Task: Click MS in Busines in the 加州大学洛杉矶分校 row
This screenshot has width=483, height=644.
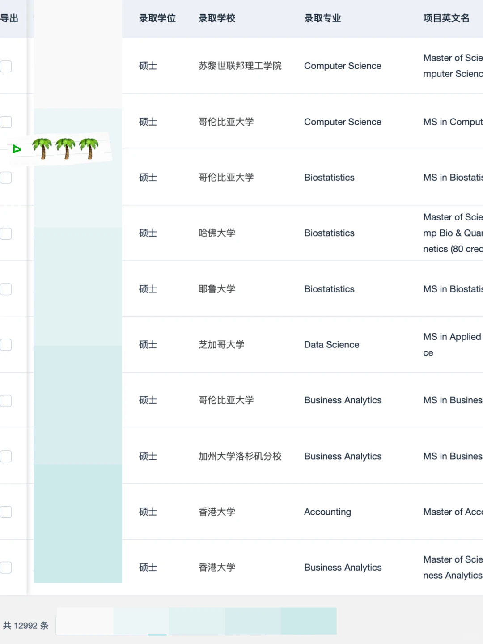Action: [x=453, y=456]
